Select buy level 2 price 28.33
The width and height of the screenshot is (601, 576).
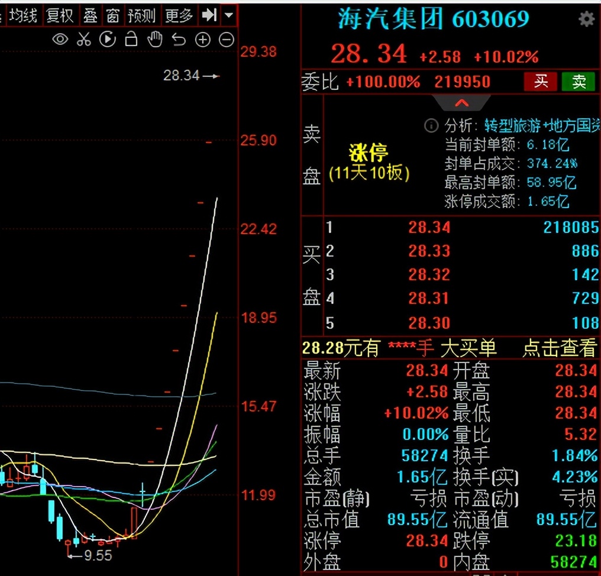coord(429,251)
